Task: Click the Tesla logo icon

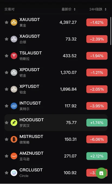Action: (x=14, y=56)
